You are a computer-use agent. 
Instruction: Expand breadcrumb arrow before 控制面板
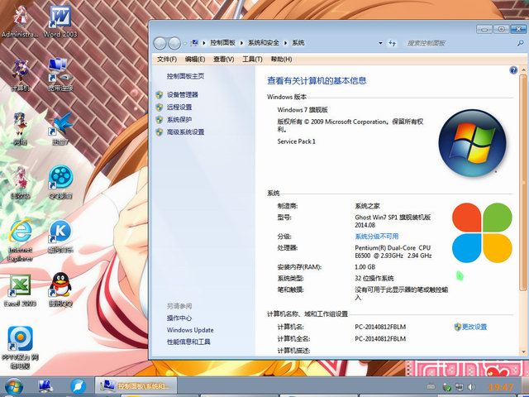pyautogui.click(x=204, y=43)
